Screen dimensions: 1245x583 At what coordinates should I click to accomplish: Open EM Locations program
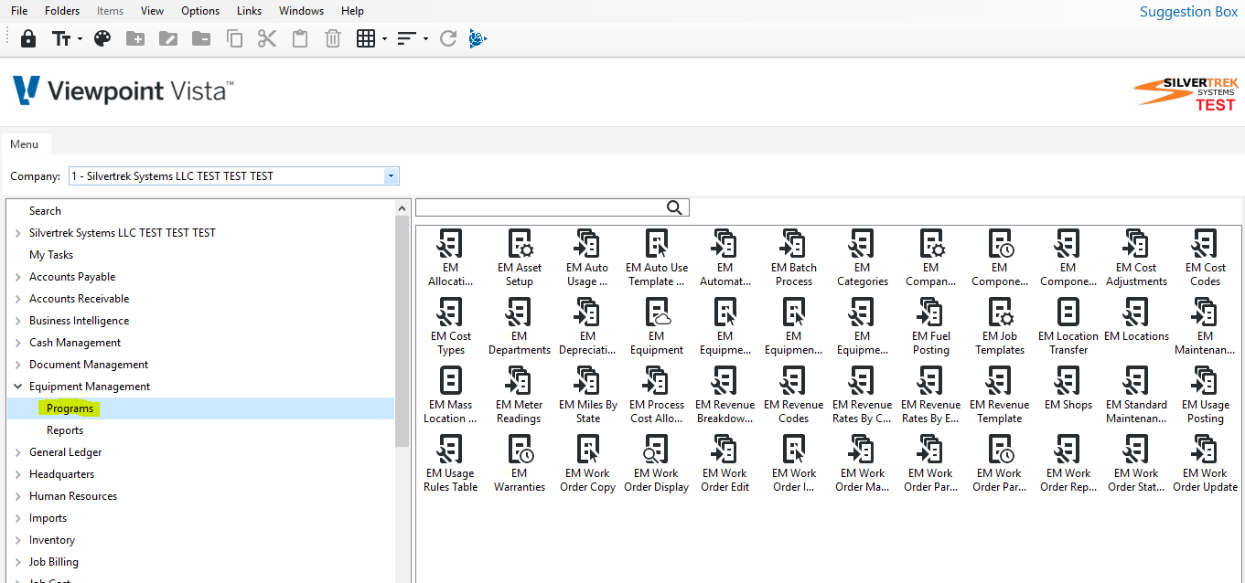[1137, 320]
